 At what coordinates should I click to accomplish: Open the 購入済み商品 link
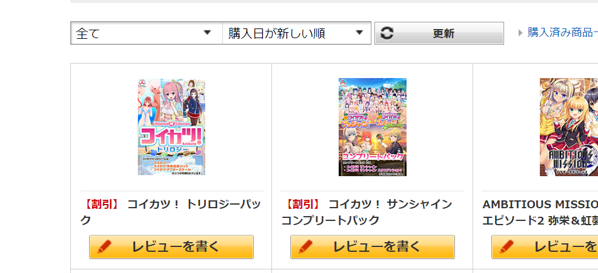click(562, 33)
